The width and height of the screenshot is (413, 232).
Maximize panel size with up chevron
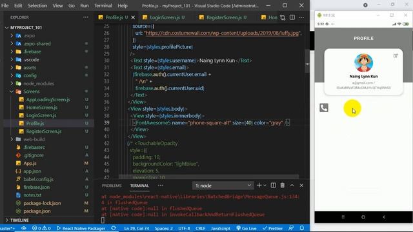pyautogui.click(x=292, y=186)
